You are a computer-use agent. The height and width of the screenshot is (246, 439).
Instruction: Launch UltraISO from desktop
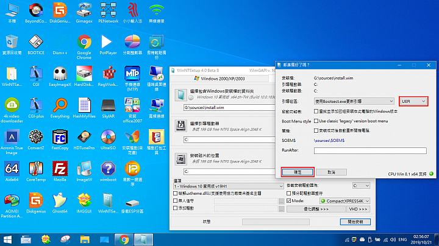point(108,139)
